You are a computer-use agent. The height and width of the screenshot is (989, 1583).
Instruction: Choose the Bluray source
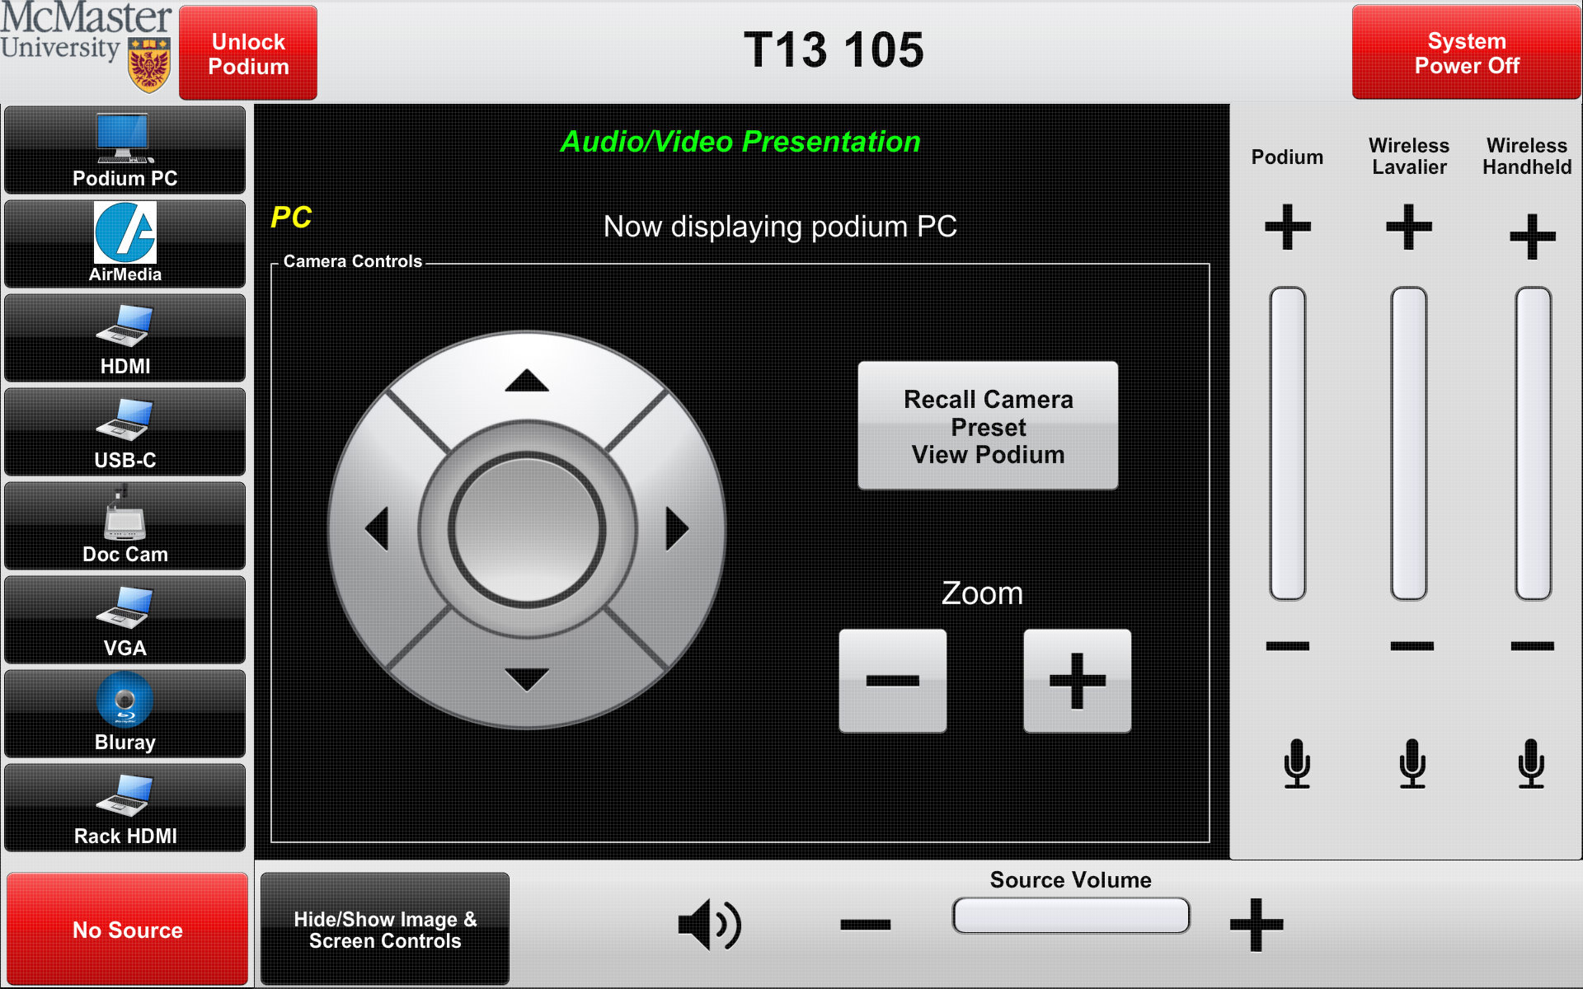(124, 714)
